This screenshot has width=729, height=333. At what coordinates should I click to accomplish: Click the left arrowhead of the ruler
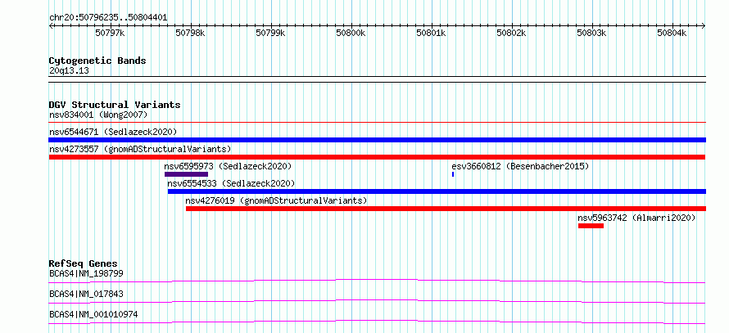51,26
